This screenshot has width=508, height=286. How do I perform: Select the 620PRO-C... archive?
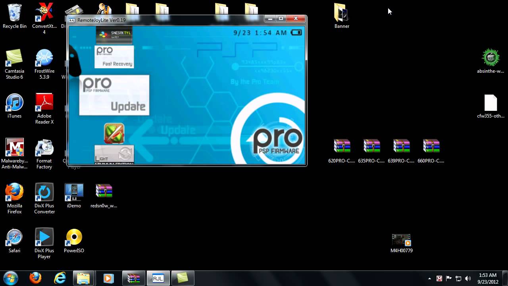(x=342, y=151)
